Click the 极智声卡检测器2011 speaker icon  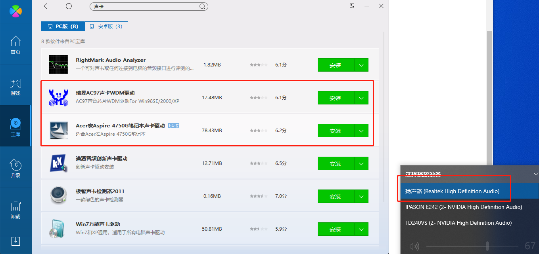tap(59, 196)
